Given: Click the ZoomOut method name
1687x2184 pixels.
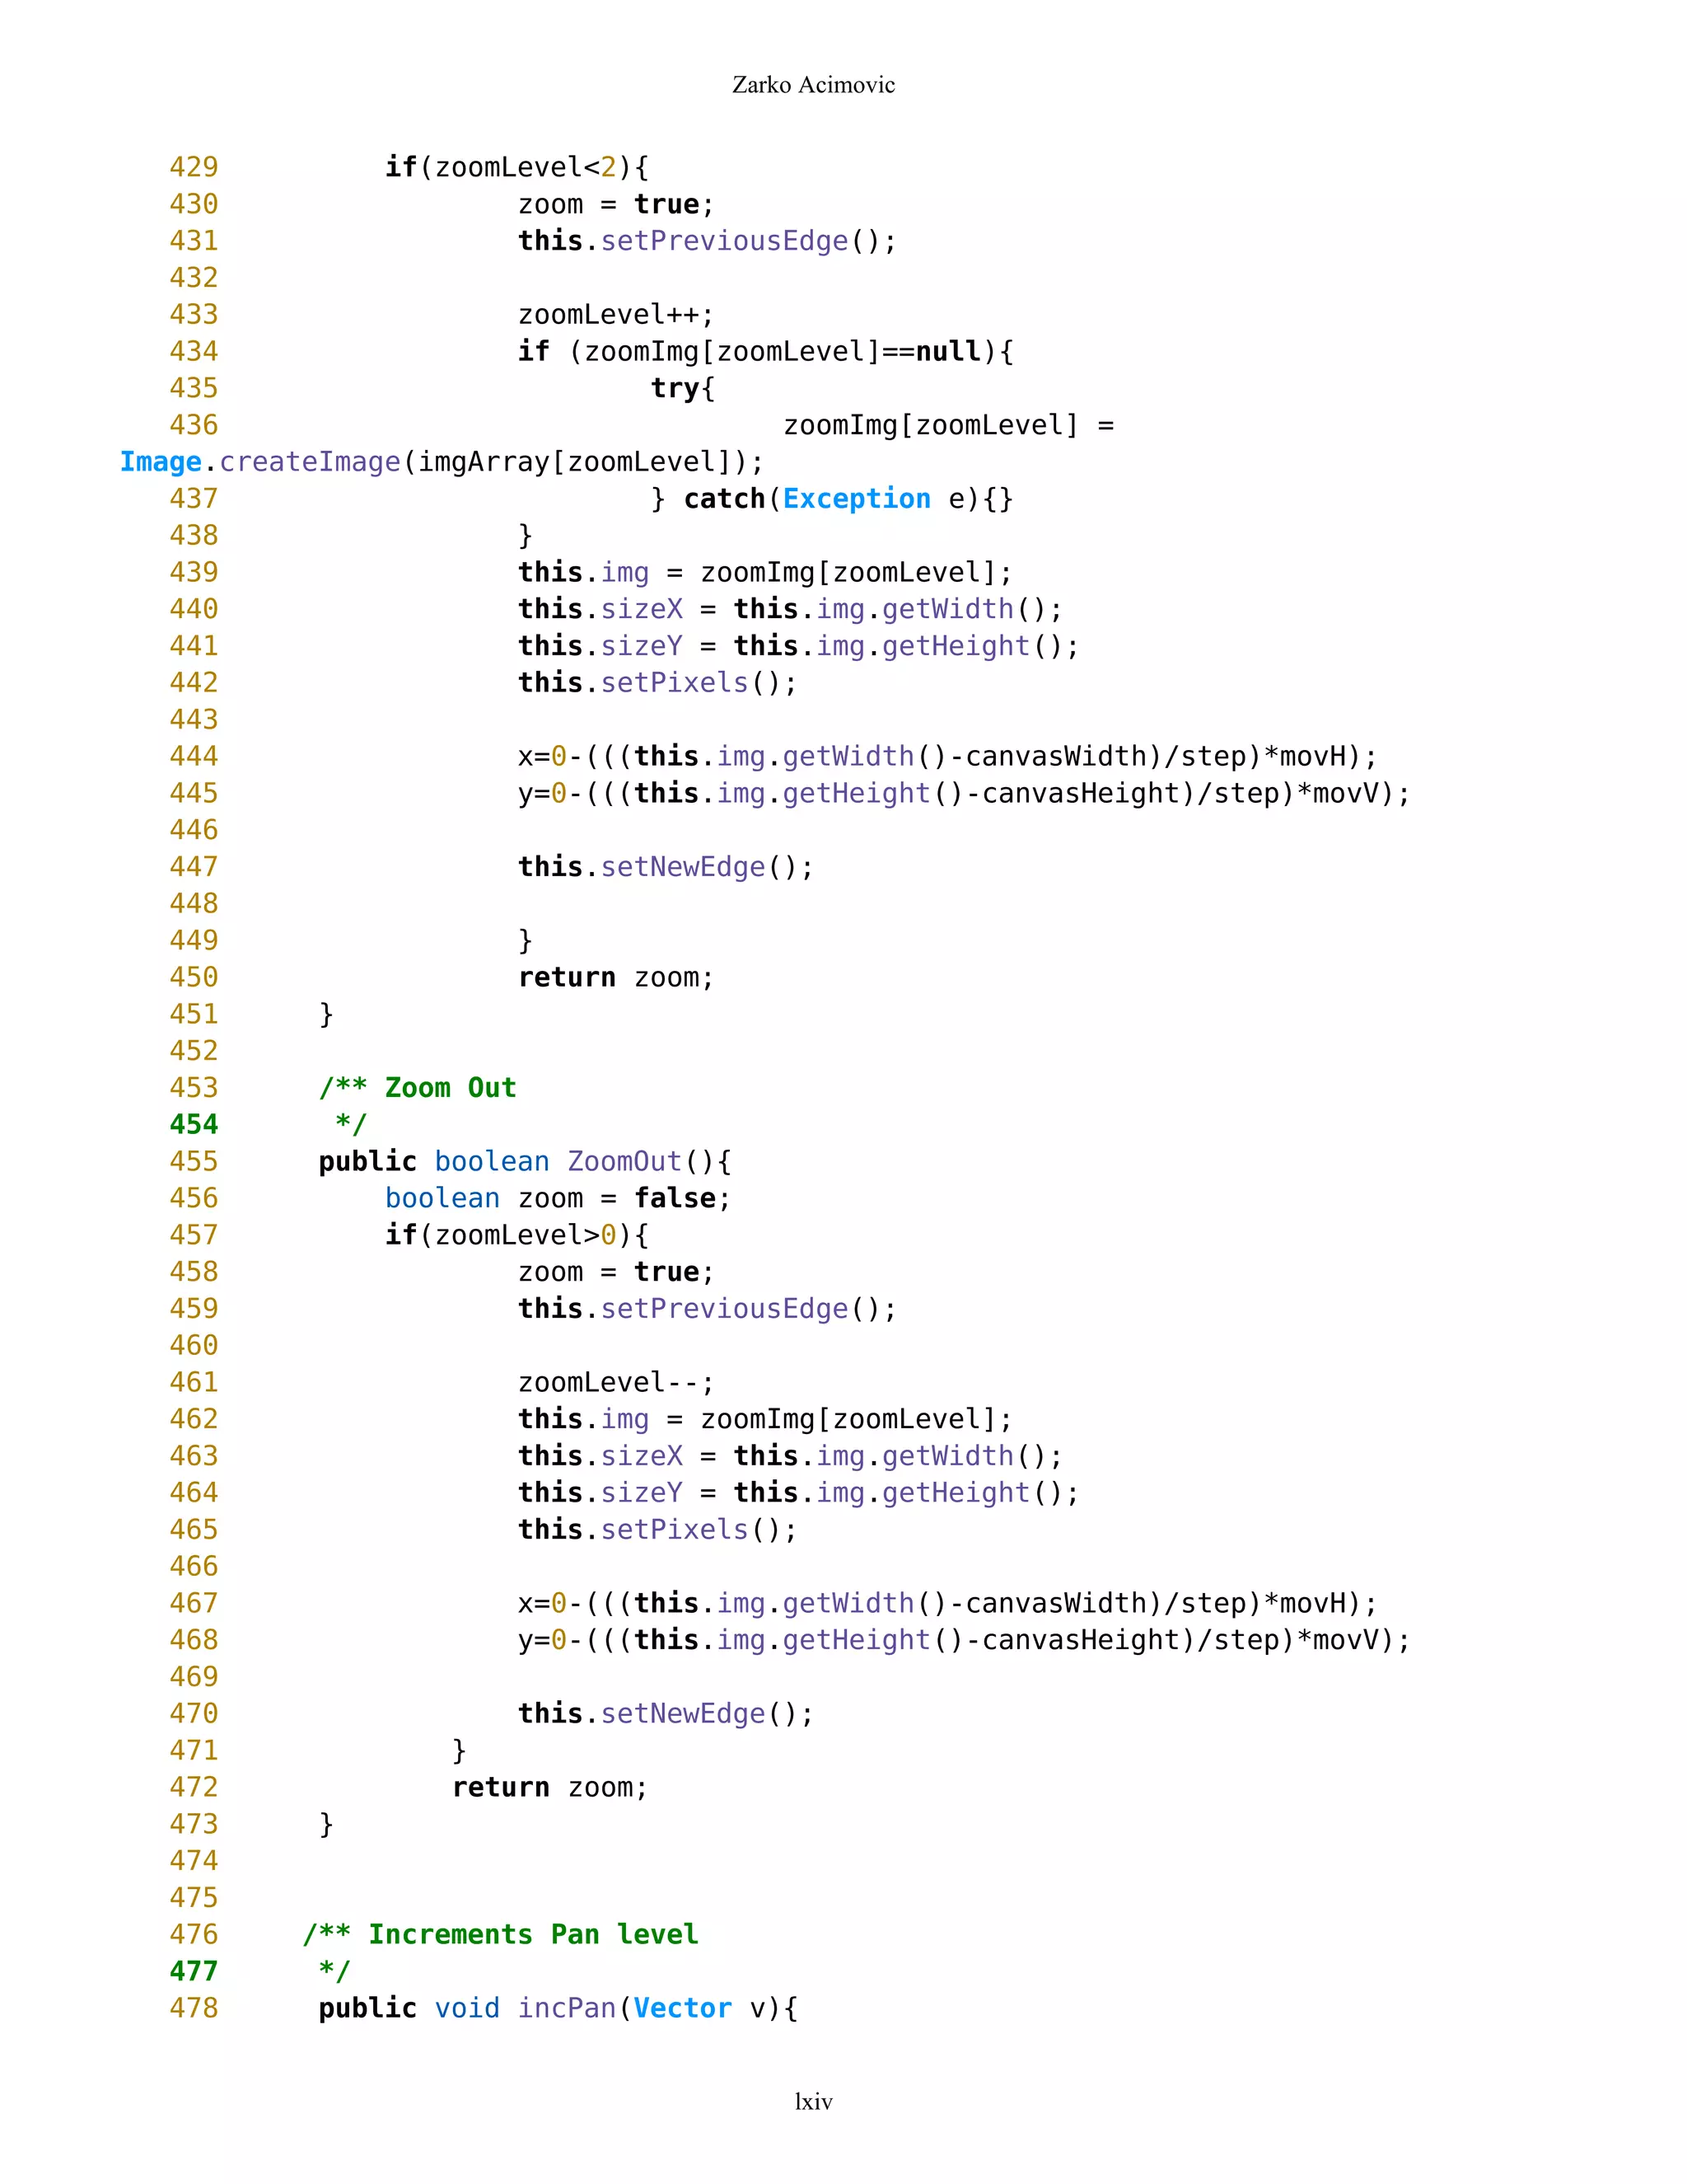Looking at the screenshot, I should pos(624,1161).
